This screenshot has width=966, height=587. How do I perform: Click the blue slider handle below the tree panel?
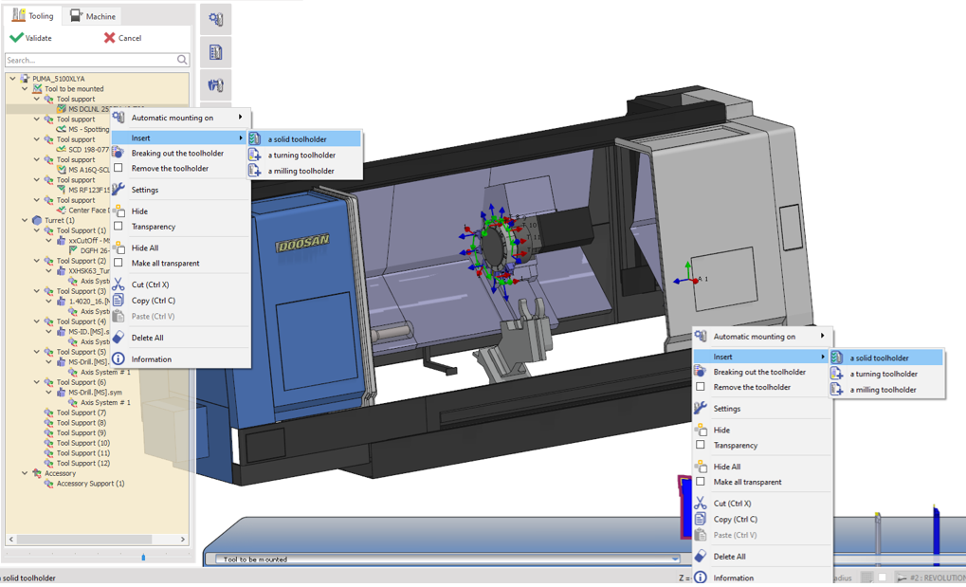pos(143,558)
